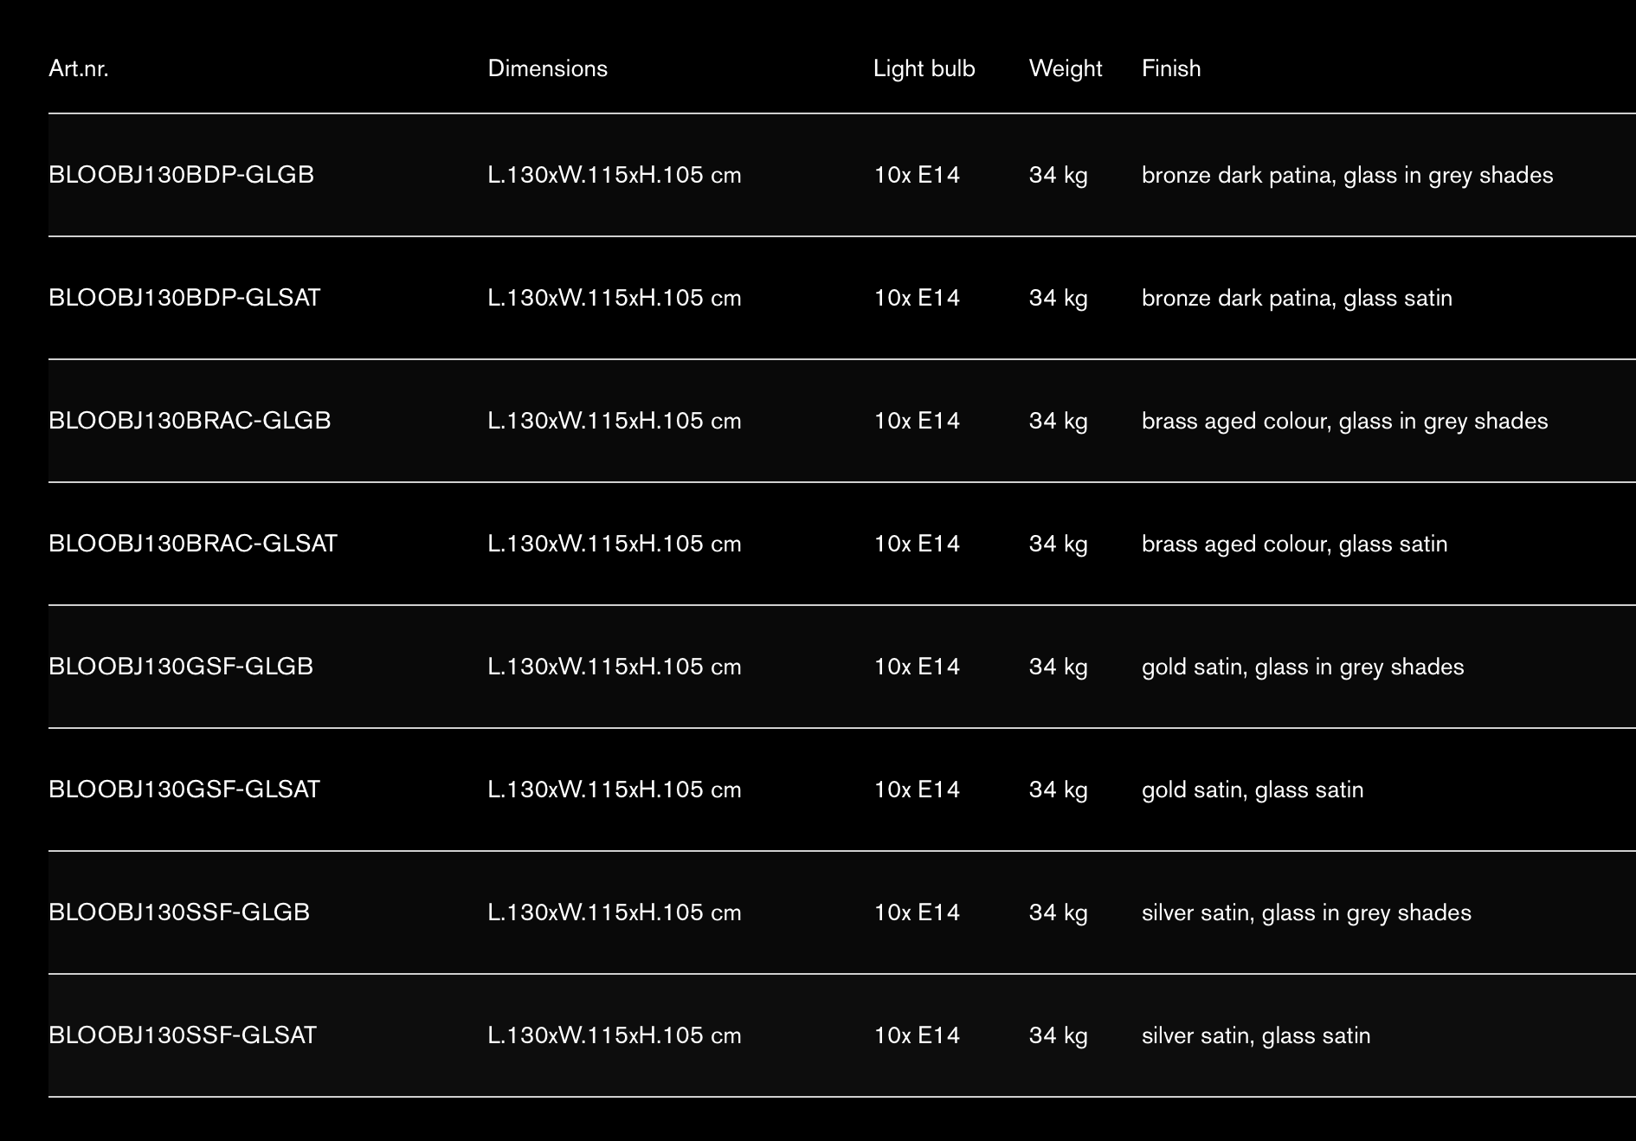Click finish 'brass aged colour, glass in grey shades'
Image resolution: width=1636 pixels, height=1141 pixels.
[1344, 421]
